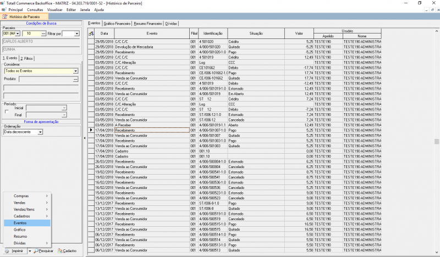The image size is (440, 257).
Task: Click the Cadastro icon at bottom
Action: [59, 250]
